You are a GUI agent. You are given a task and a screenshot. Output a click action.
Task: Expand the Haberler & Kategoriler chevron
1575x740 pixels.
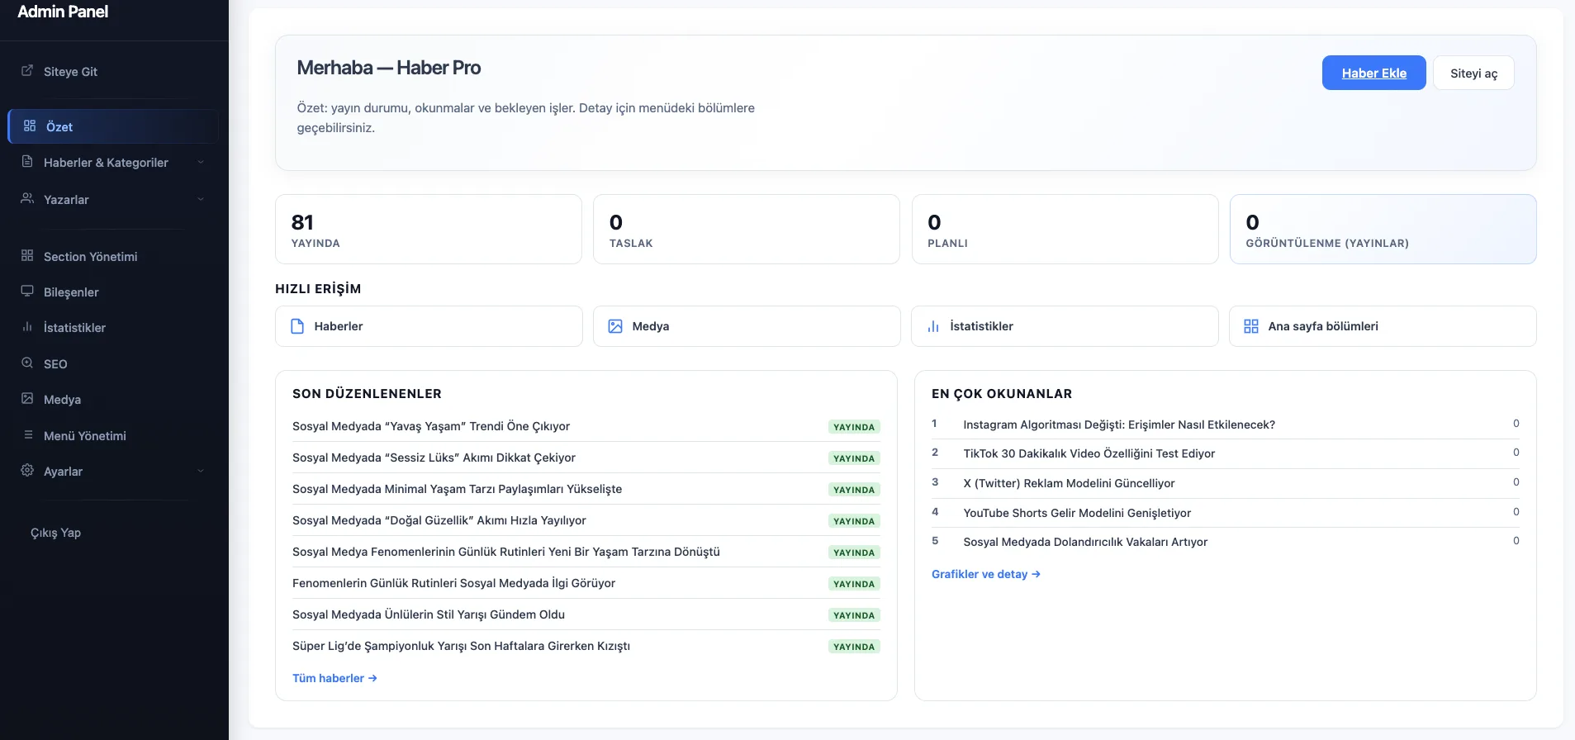(201, 163)
